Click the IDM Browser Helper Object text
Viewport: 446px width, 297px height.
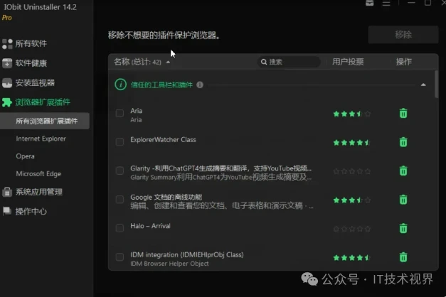[169, 264]
